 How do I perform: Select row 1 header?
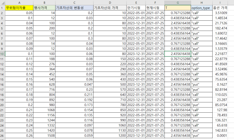coord(3,8)
